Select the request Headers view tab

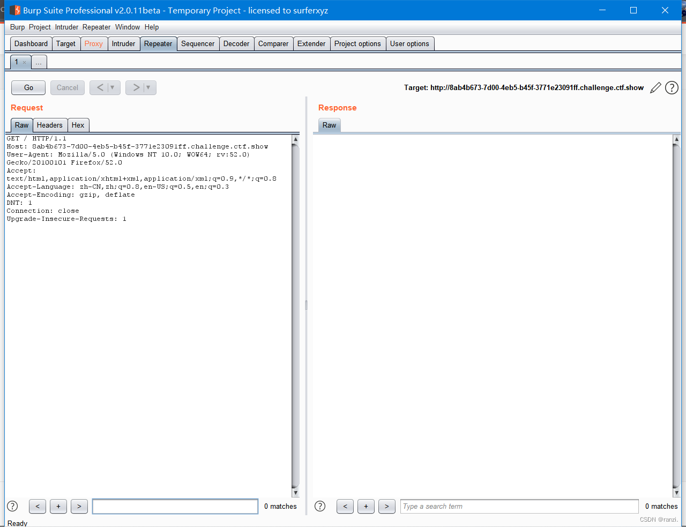pos(50,125)
